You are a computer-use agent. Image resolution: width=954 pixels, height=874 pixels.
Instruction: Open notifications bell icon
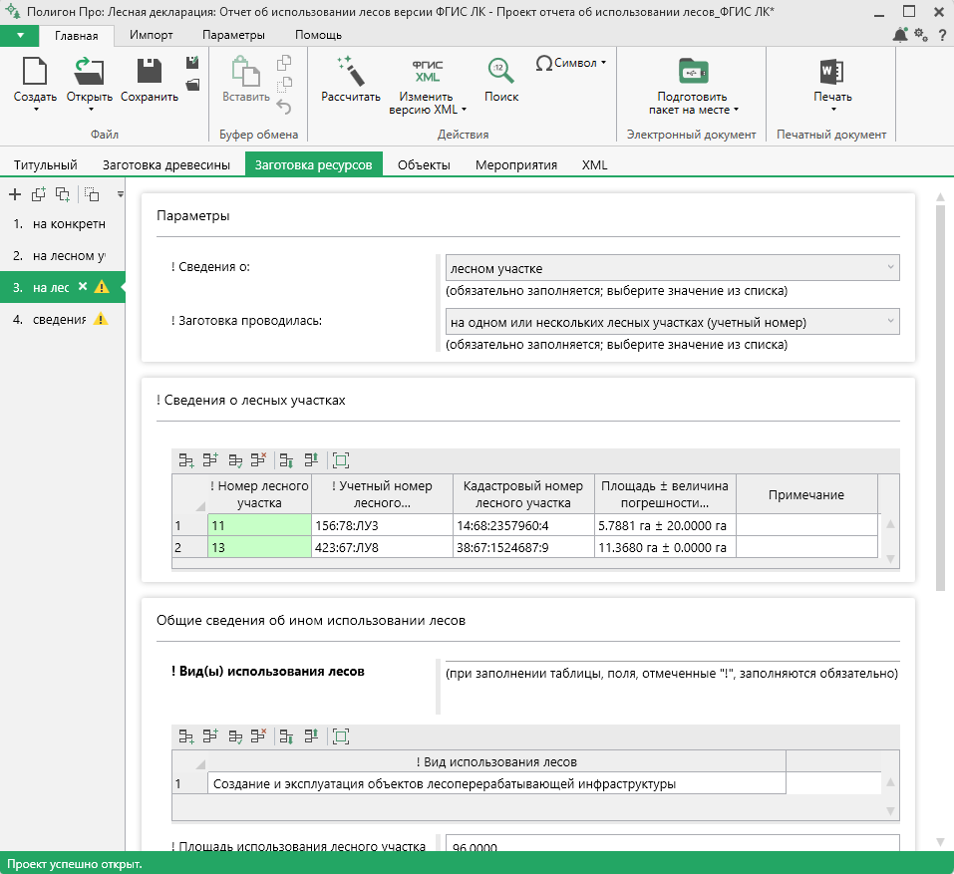[x=900, y=35]
